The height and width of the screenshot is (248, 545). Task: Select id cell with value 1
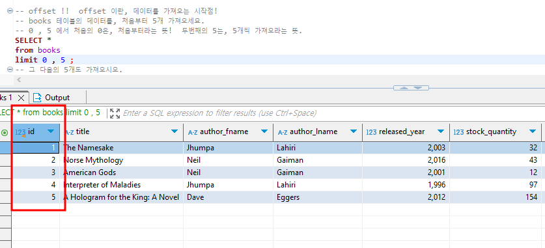pos(35,148)
